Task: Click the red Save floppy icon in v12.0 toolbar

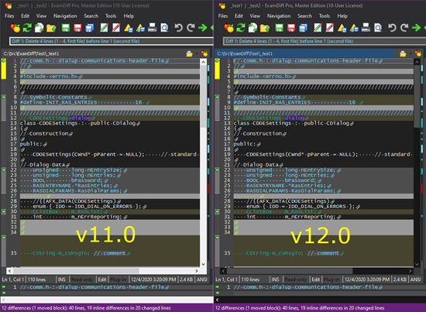Action: (x=291, y=28)
